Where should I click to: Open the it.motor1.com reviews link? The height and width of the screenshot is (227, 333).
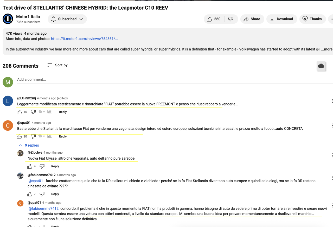[x=85, y=39]
